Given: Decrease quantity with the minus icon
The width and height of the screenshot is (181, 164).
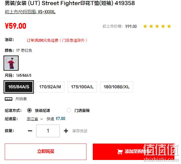Looking at the screenshot, I should tap(30, 131).
